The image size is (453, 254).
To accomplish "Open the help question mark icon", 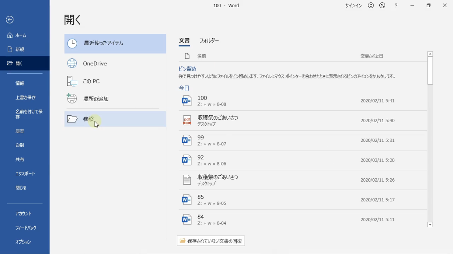I will (396, 6).
